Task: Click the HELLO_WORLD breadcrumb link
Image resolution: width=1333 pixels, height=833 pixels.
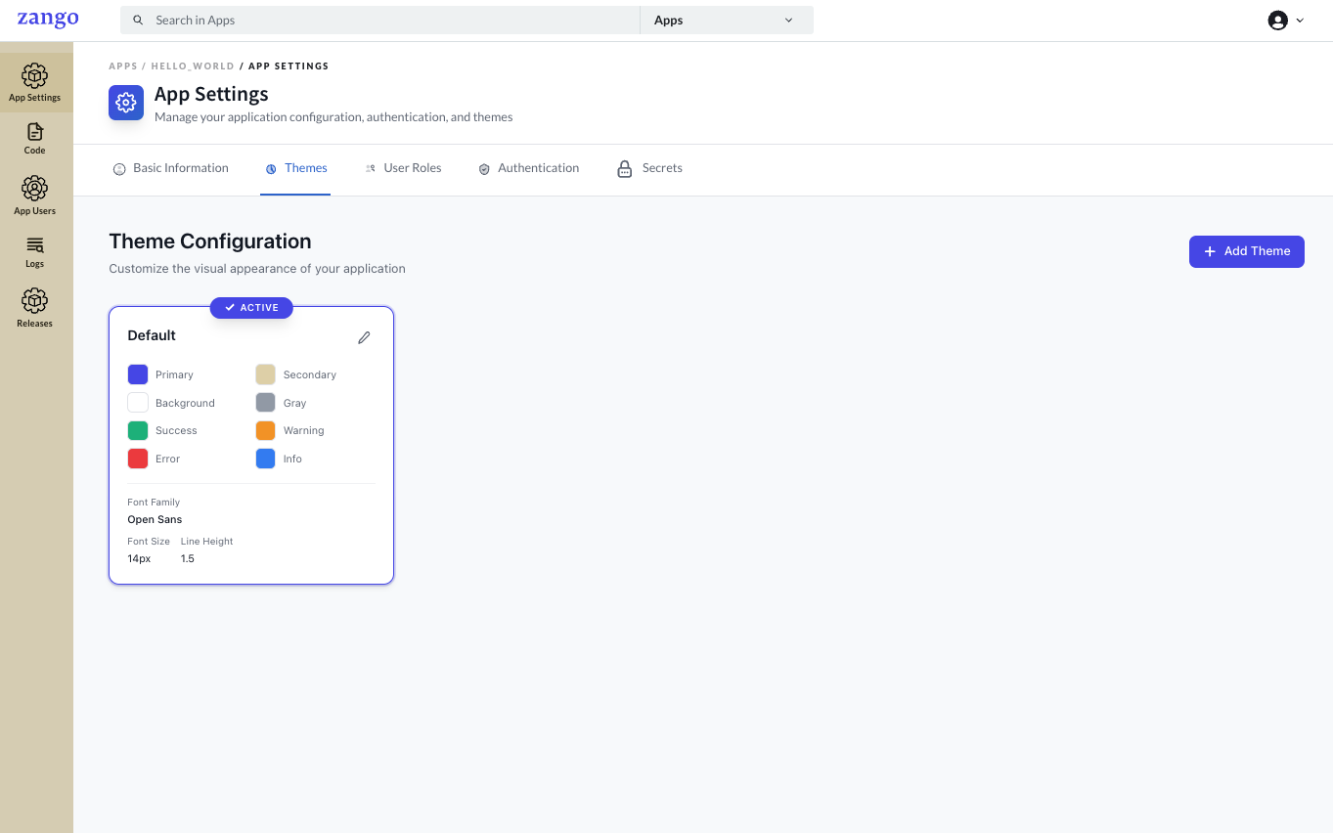Action: point(193,66)
